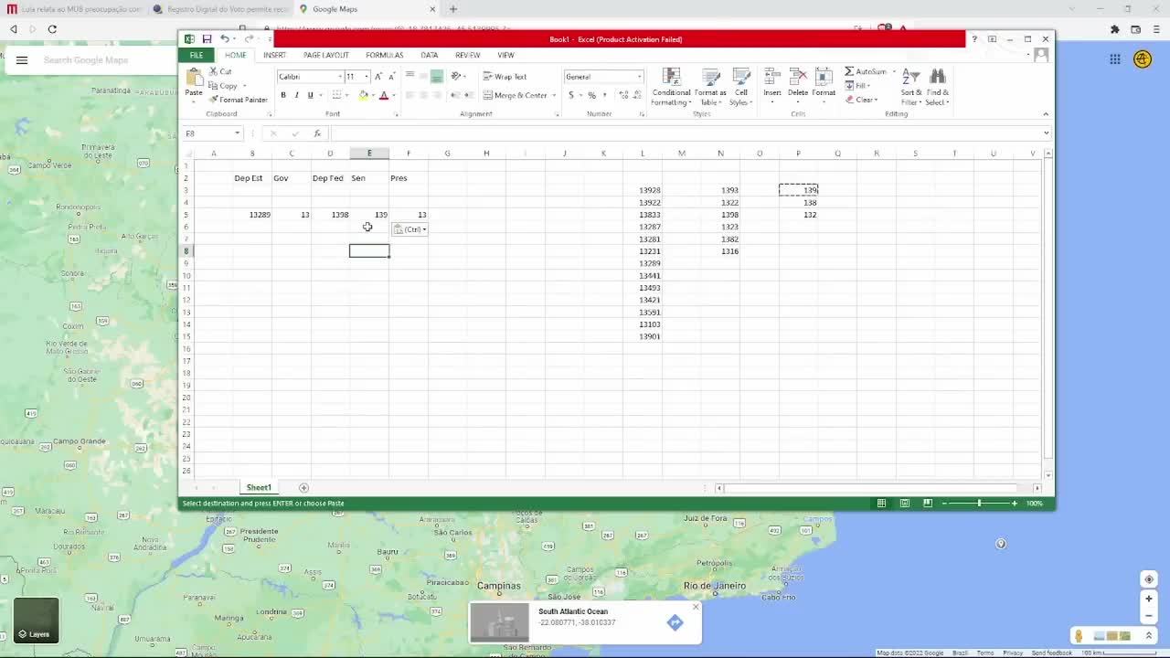Image resolution: width=1170 pixels, height=658 pixels.
Task: Click the Paste Options (Ctrl) smart tag
Action: 410,229
